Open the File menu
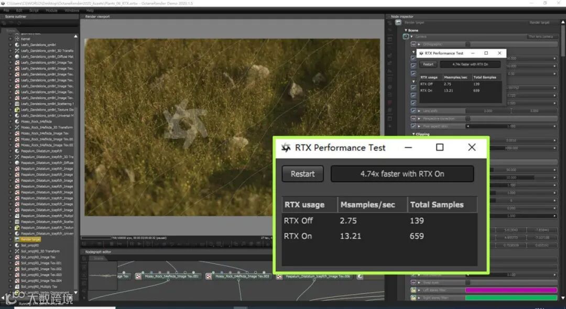This screenshot has height=309, width=566. coord(6,10)
